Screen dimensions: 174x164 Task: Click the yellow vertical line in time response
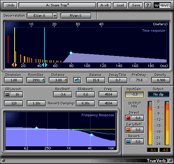coord(15,45)
